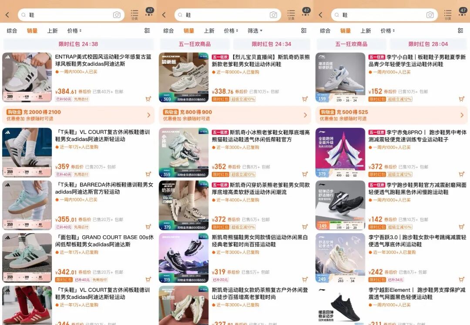The image size is (470, 325).
Task: Click search field in right panel
Action: pos(385,15)
